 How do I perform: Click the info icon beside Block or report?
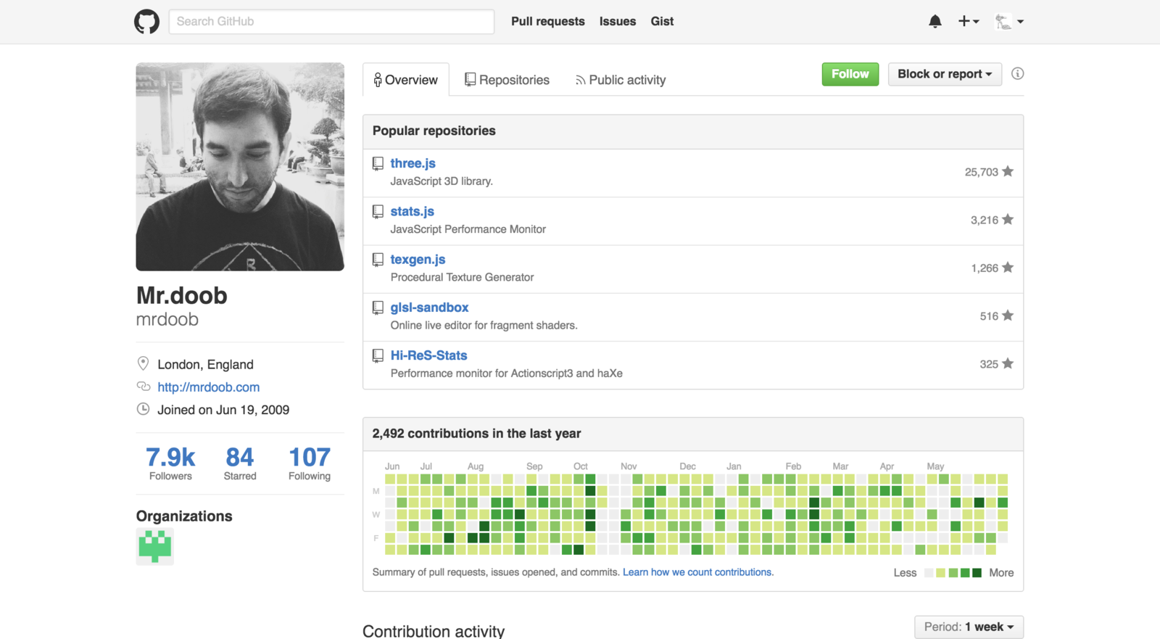point(1018,73)
